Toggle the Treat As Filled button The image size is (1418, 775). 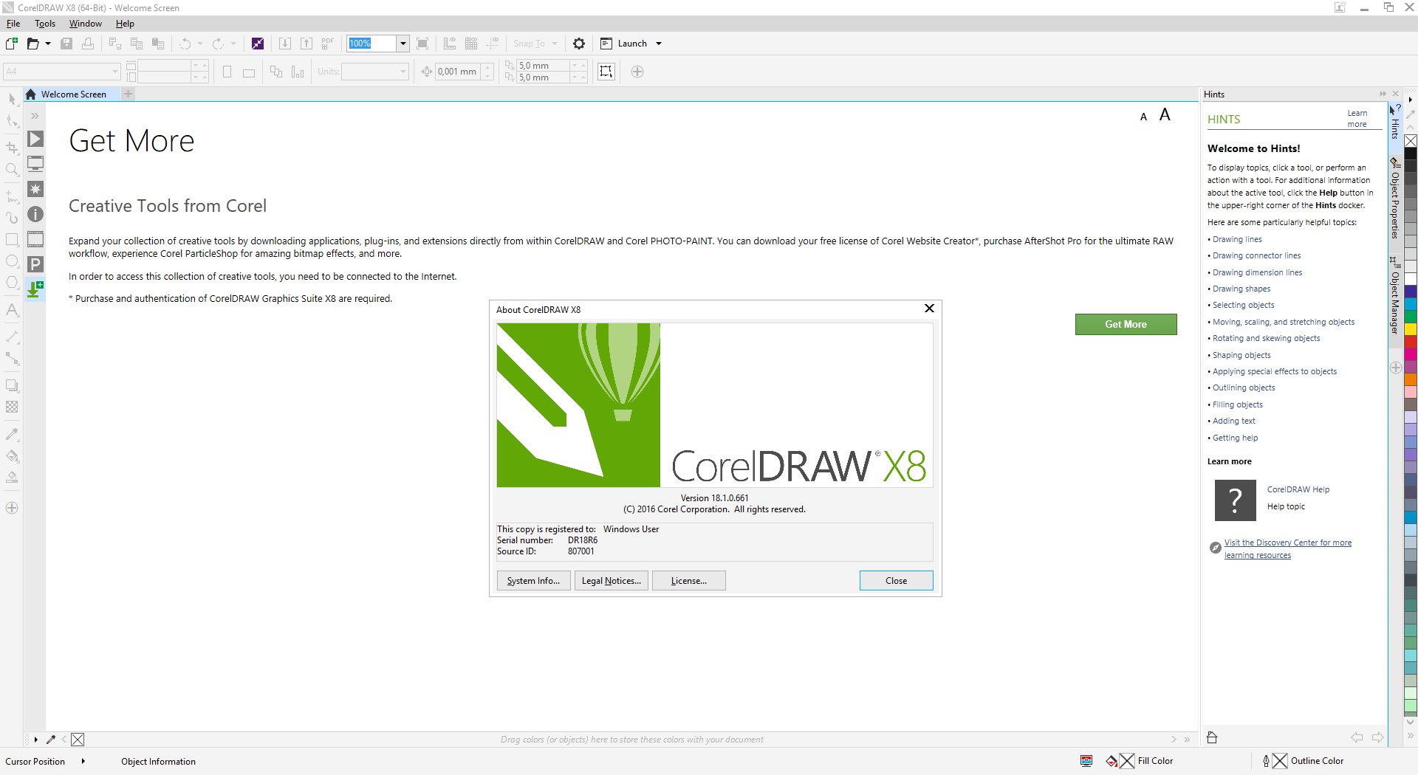click(606, 72)
